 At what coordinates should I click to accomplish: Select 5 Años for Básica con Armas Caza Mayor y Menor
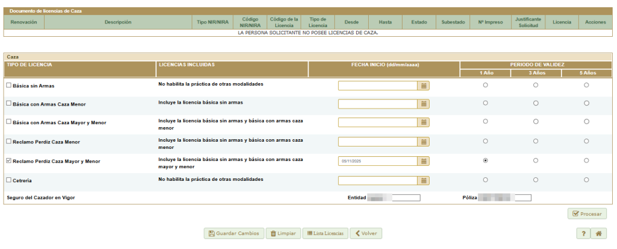pos(586,121)
